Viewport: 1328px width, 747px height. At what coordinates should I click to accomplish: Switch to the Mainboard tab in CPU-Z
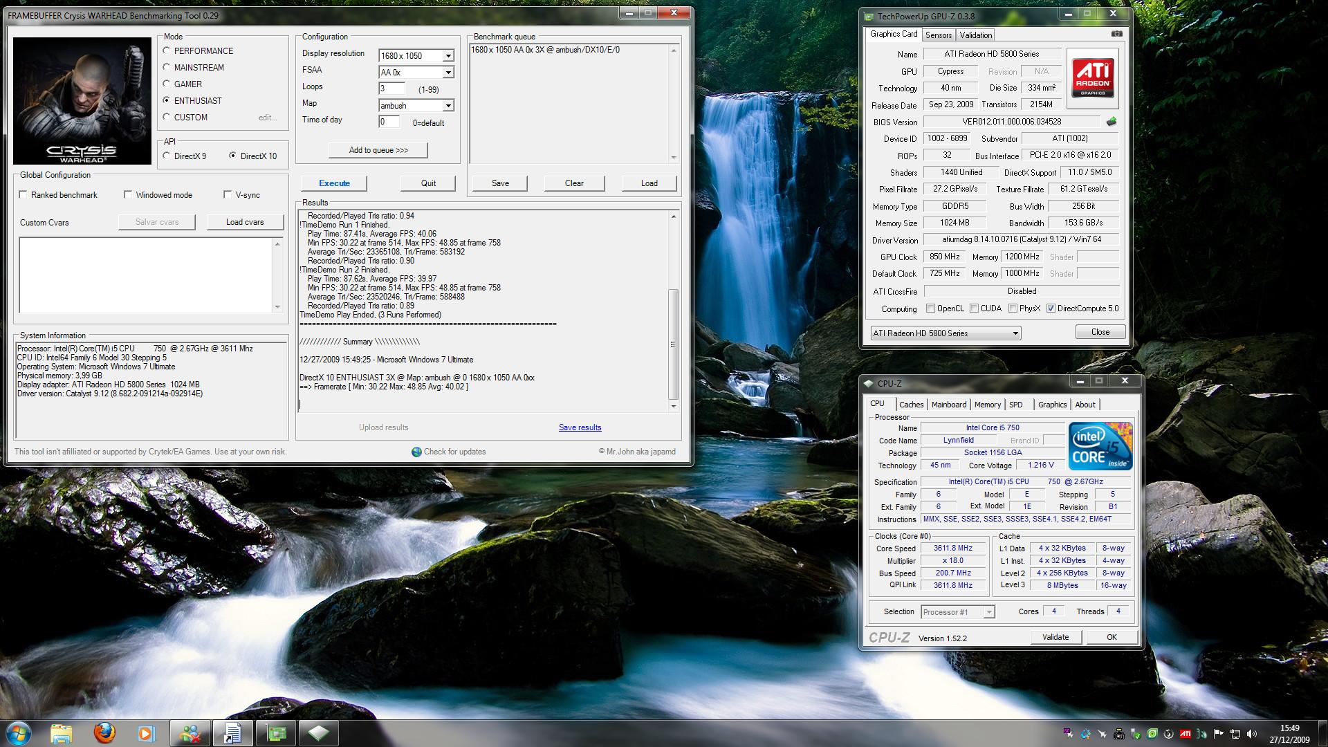pos(948,405)
